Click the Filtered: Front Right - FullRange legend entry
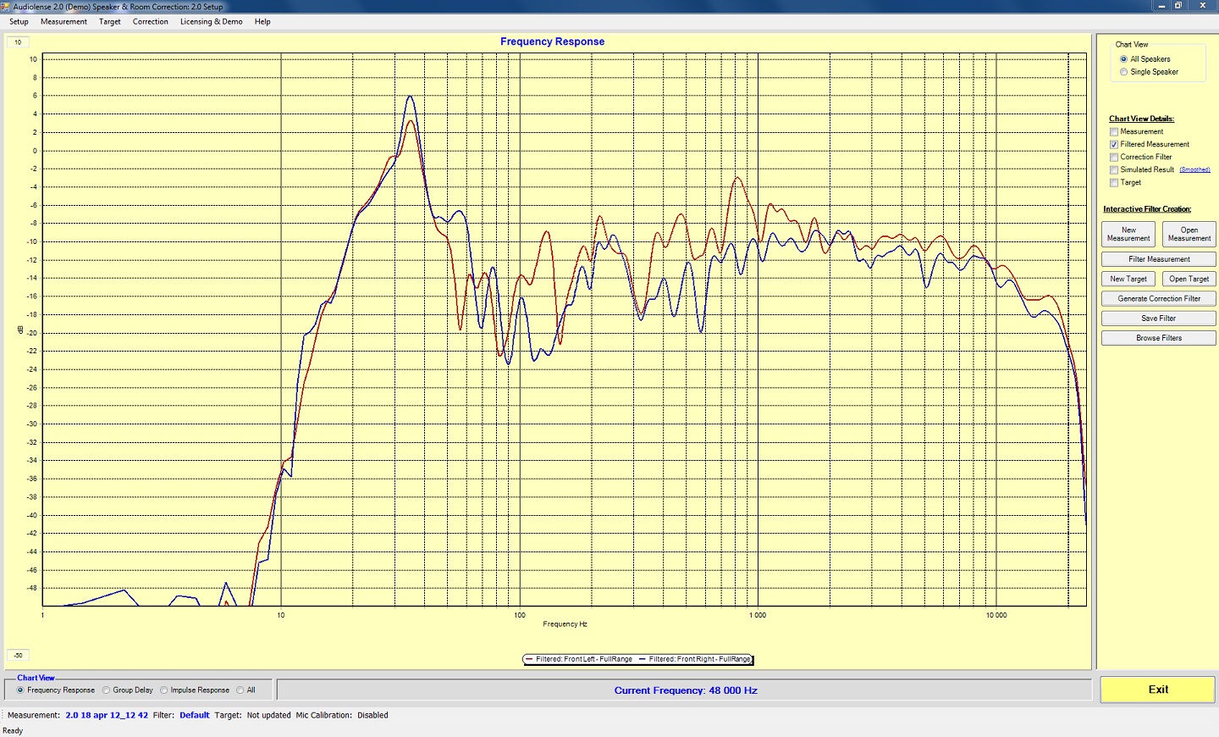Screen dimensions: 1219x737 (x=695, y=659)
